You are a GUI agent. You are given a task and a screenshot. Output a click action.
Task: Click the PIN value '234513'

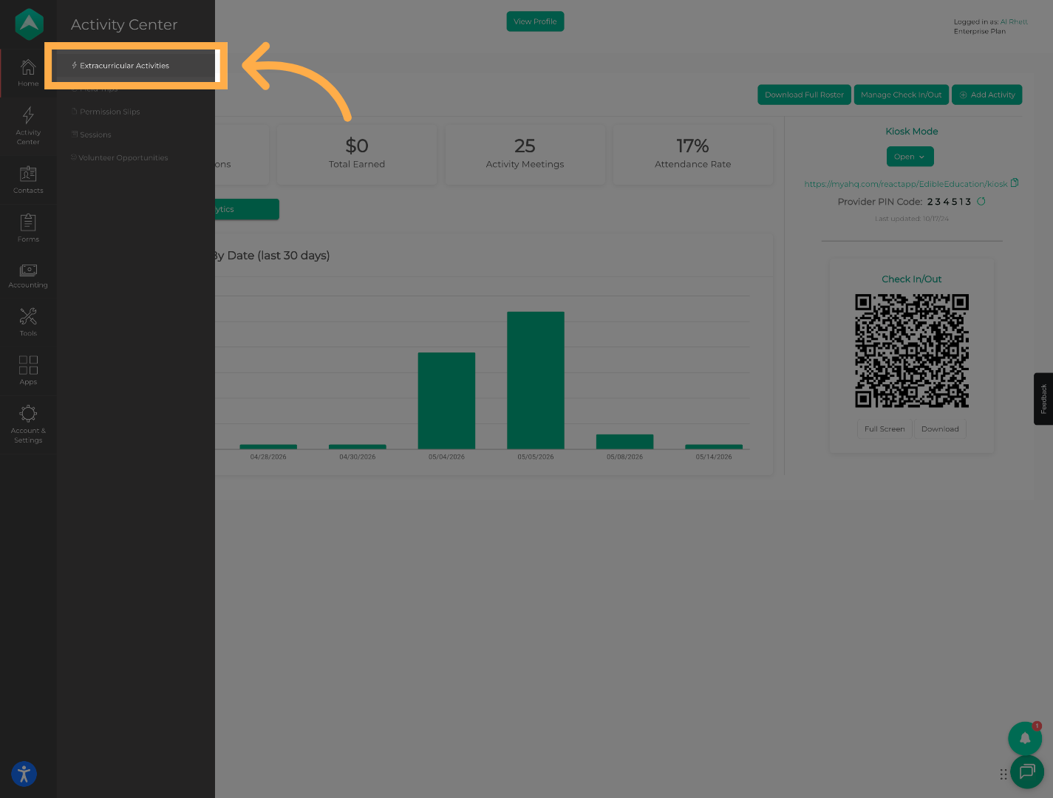[949, 202]
